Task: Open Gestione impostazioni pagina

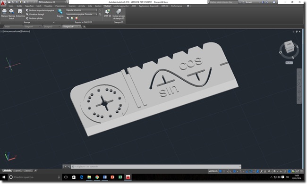Action: tap(40, 10)
